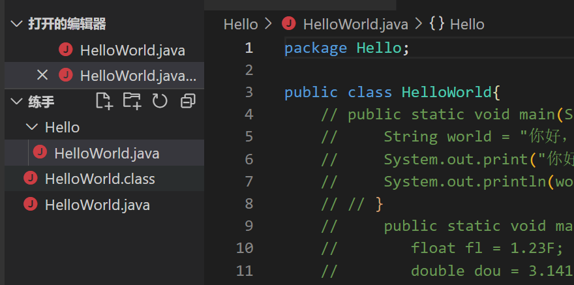This screenshot has width=574, height=285.
Task: Collapse all folders in explorer
Action: click(188, 100)
